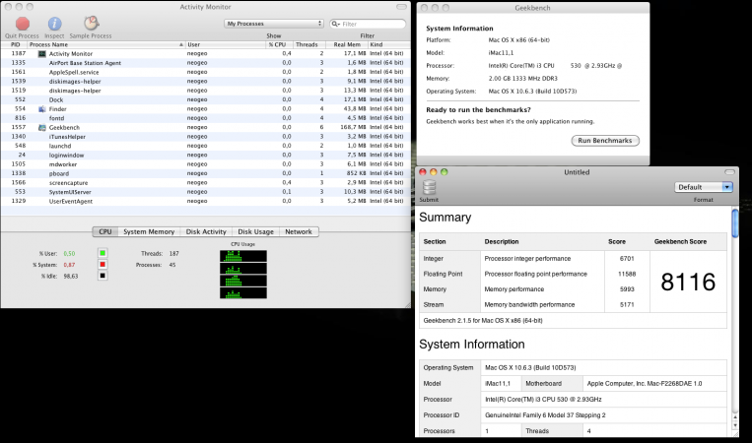
Task: Select the screencapture process row
Action: tap(205, 182)
